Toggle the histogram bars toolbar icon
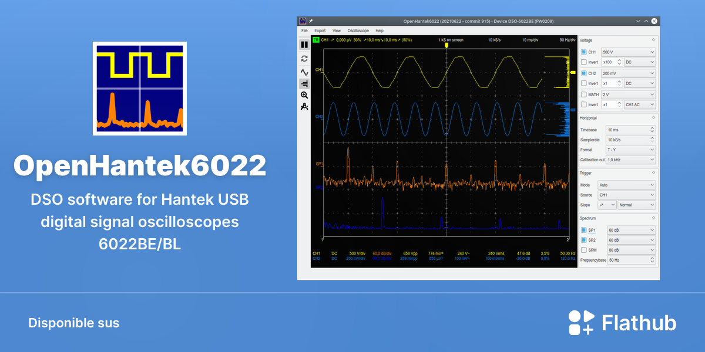This screenshot has height=352, width=705. click(x=304, y=83)
